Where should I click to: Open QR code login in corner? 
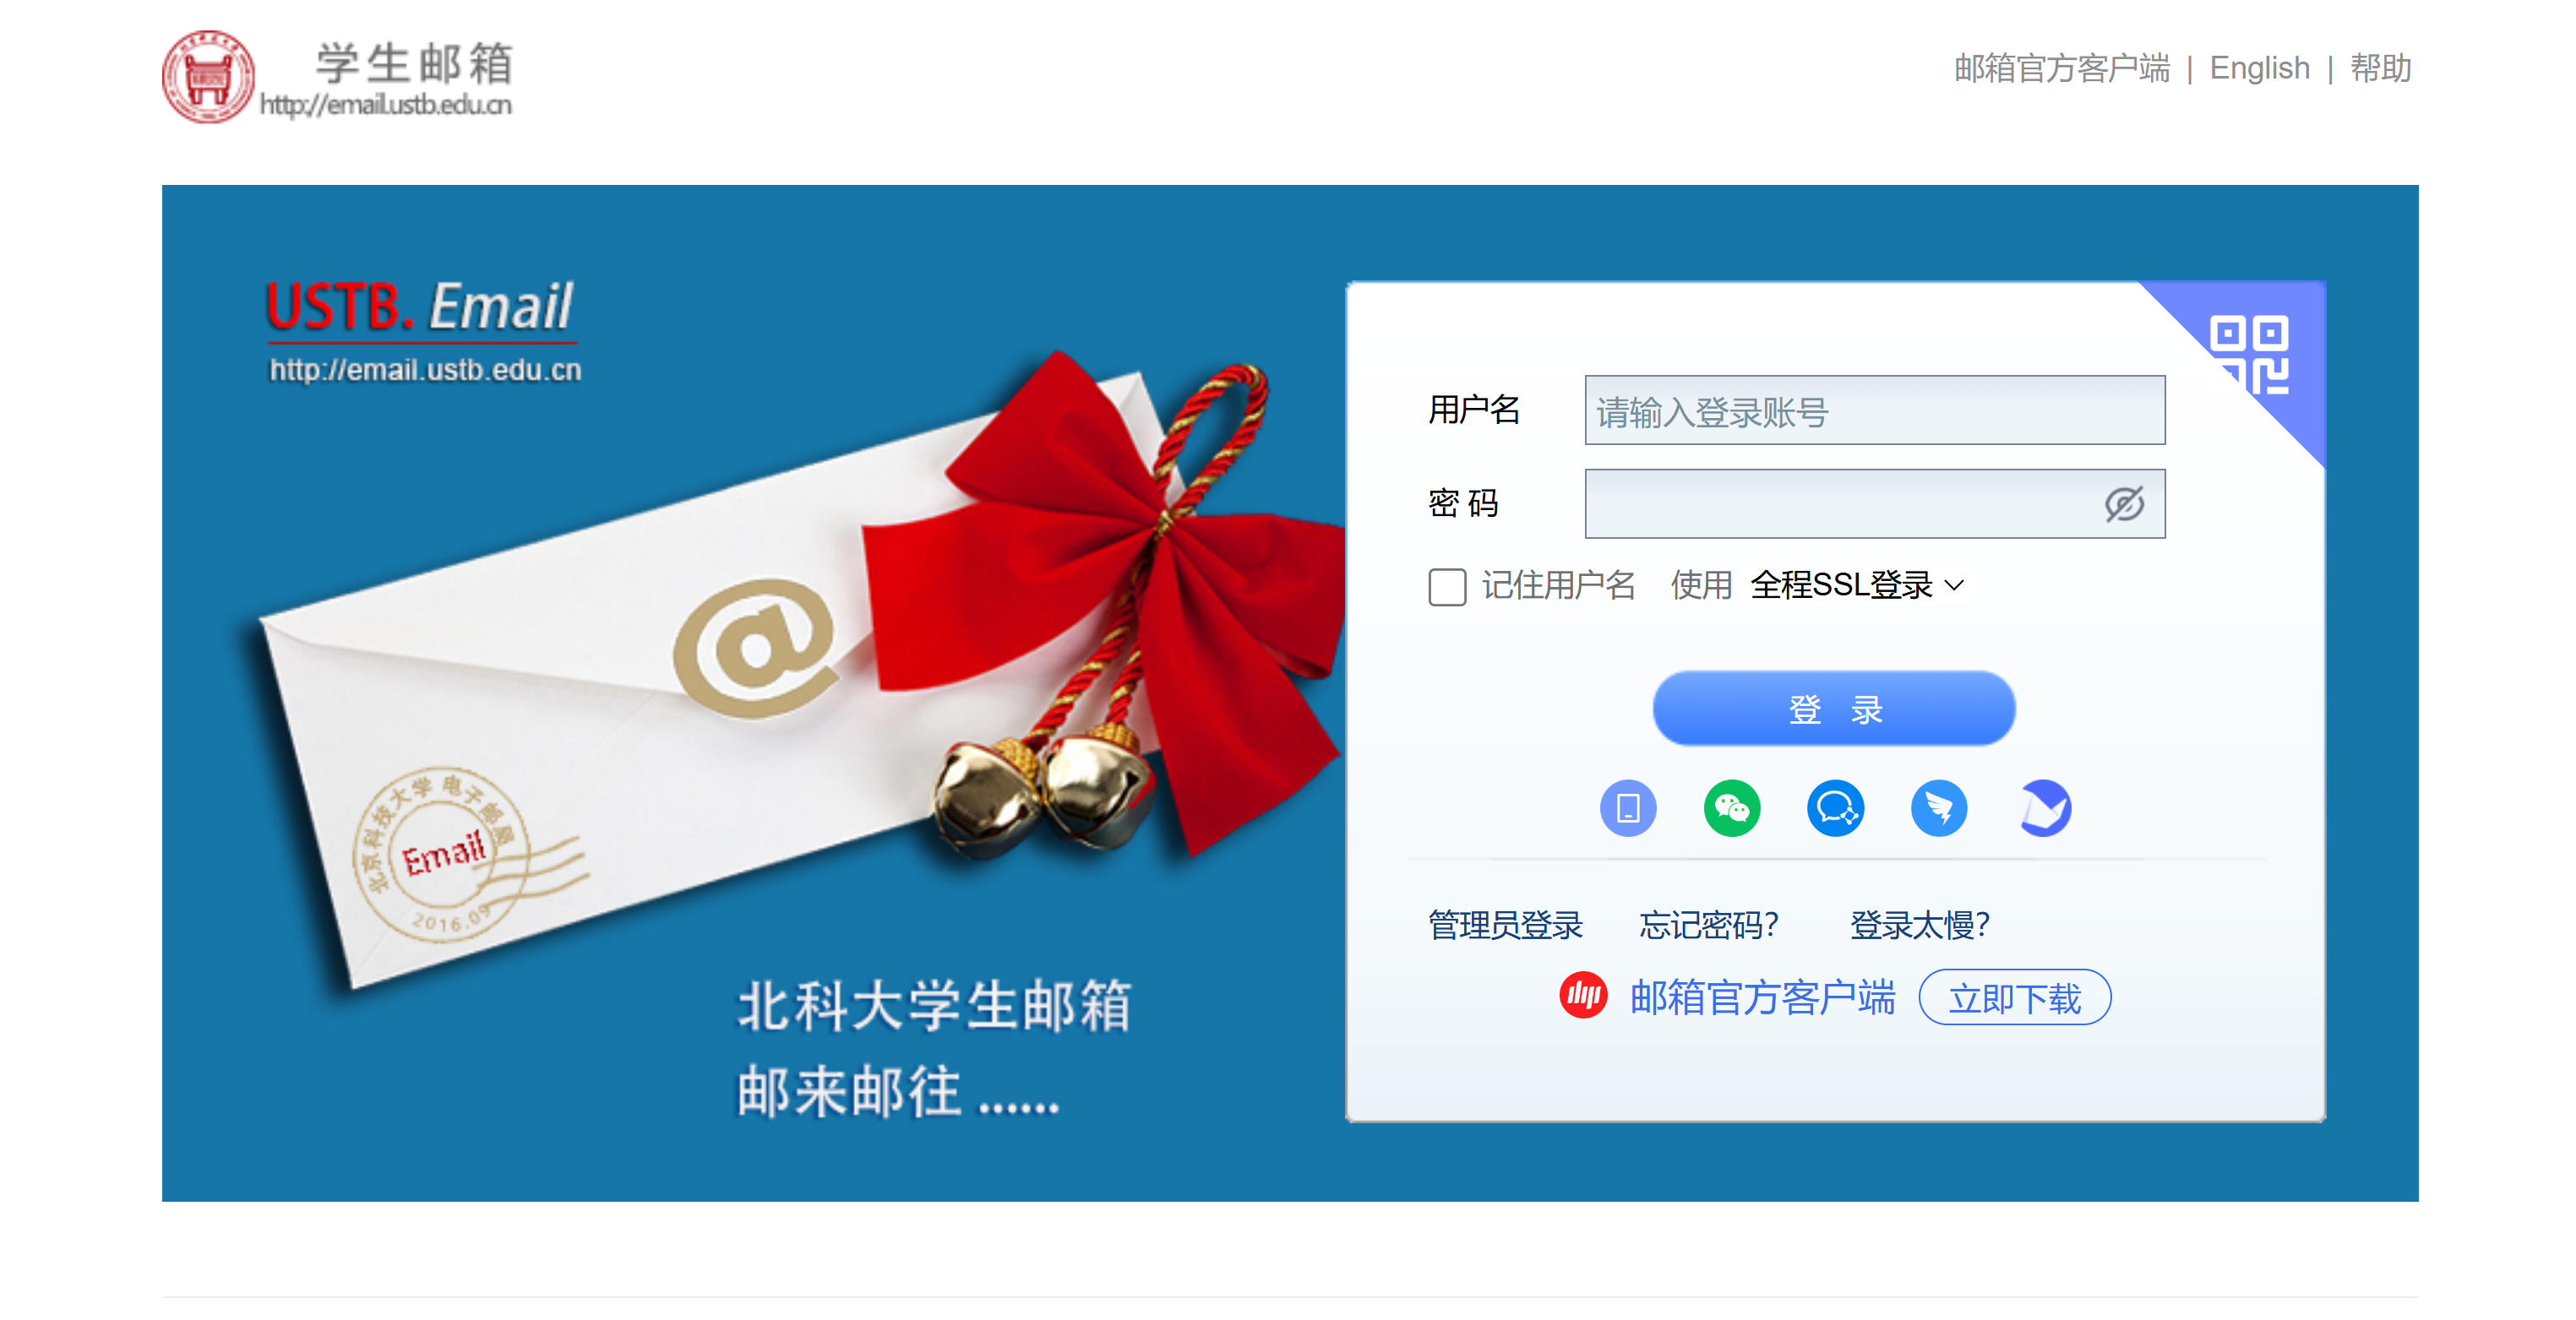point(2248,355)
